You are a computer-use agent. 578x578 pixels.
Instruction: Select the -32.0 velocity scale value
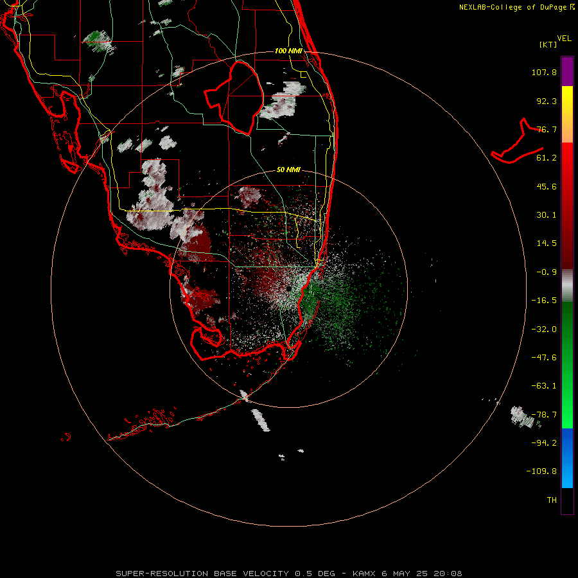tap(544, 329)
